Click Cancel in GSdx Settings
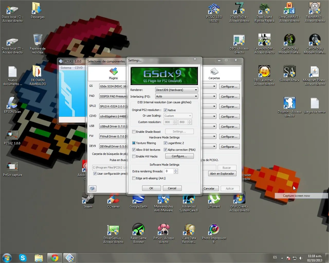 click(172, 188)
